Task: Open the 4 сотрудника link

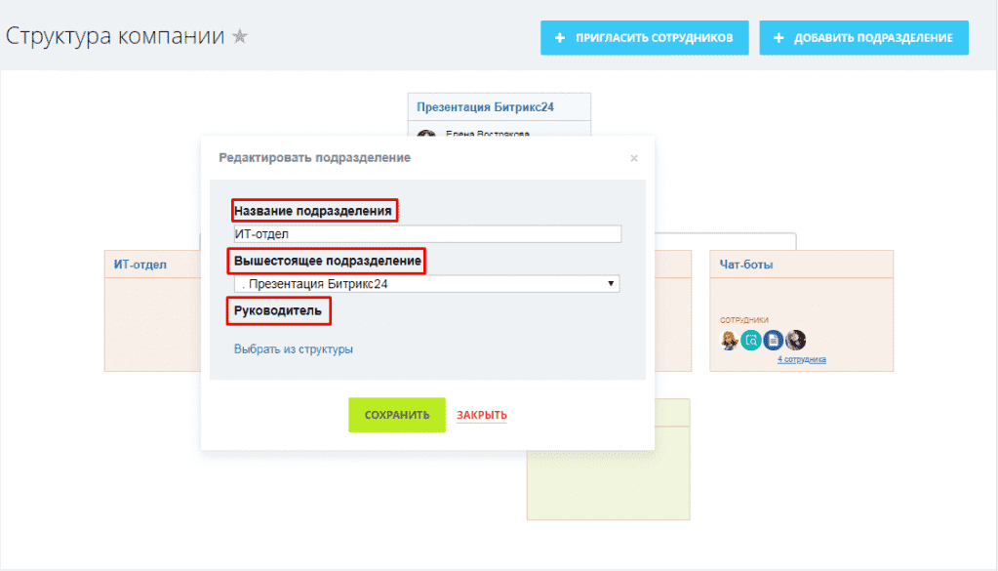Action: coord(802,359)
